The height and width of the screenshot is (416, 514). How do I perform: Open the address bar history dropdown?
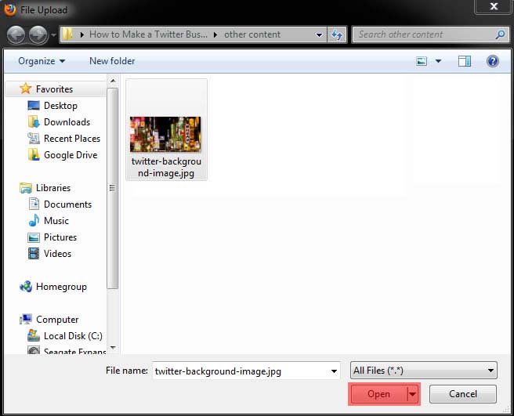coord(319,34)
